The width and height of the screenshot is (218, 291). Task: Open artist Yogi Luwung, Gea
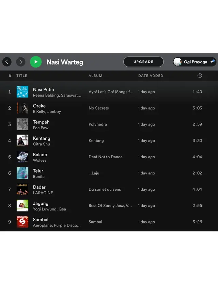[49, 209]
